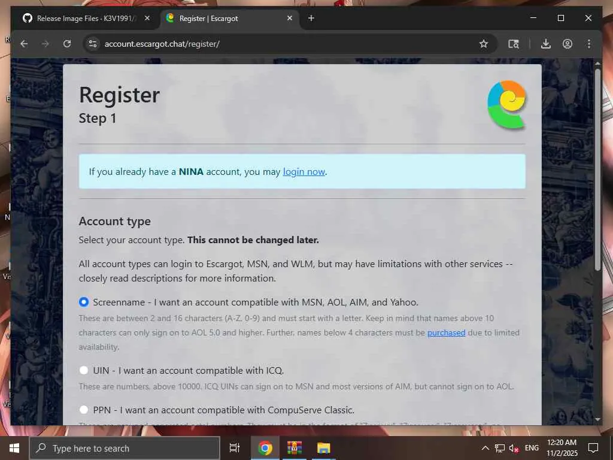Open Chrome downloads icon

pos(546,44)
